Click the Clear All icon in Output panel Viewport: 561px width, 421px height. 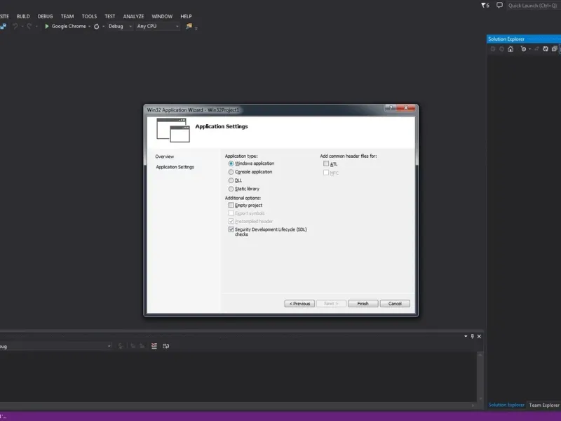(x=154, y=346)
